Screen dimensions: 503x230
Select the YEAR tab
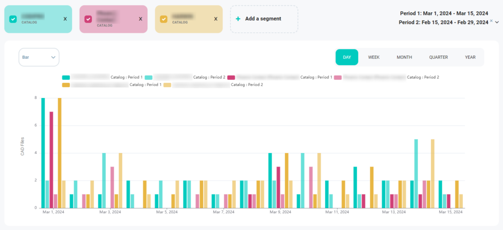470,57
